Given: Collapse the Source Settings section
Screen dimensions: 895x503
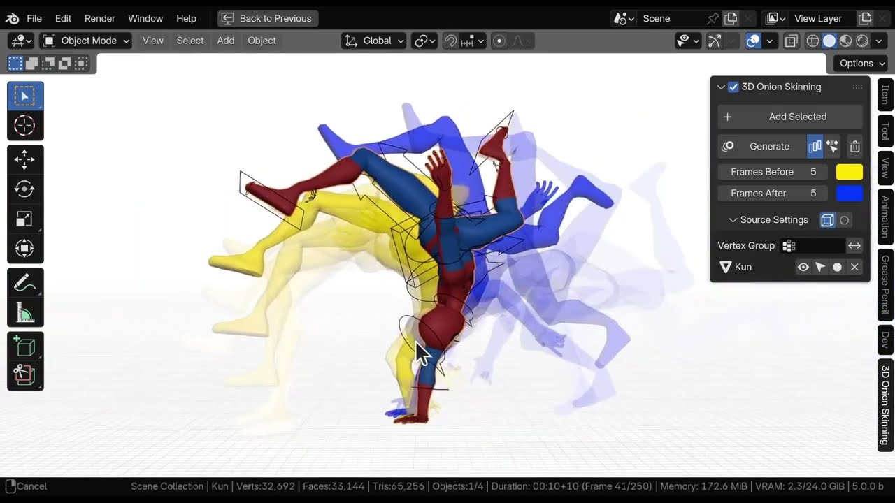Looking at the screenshot, I should click(733, 220).
